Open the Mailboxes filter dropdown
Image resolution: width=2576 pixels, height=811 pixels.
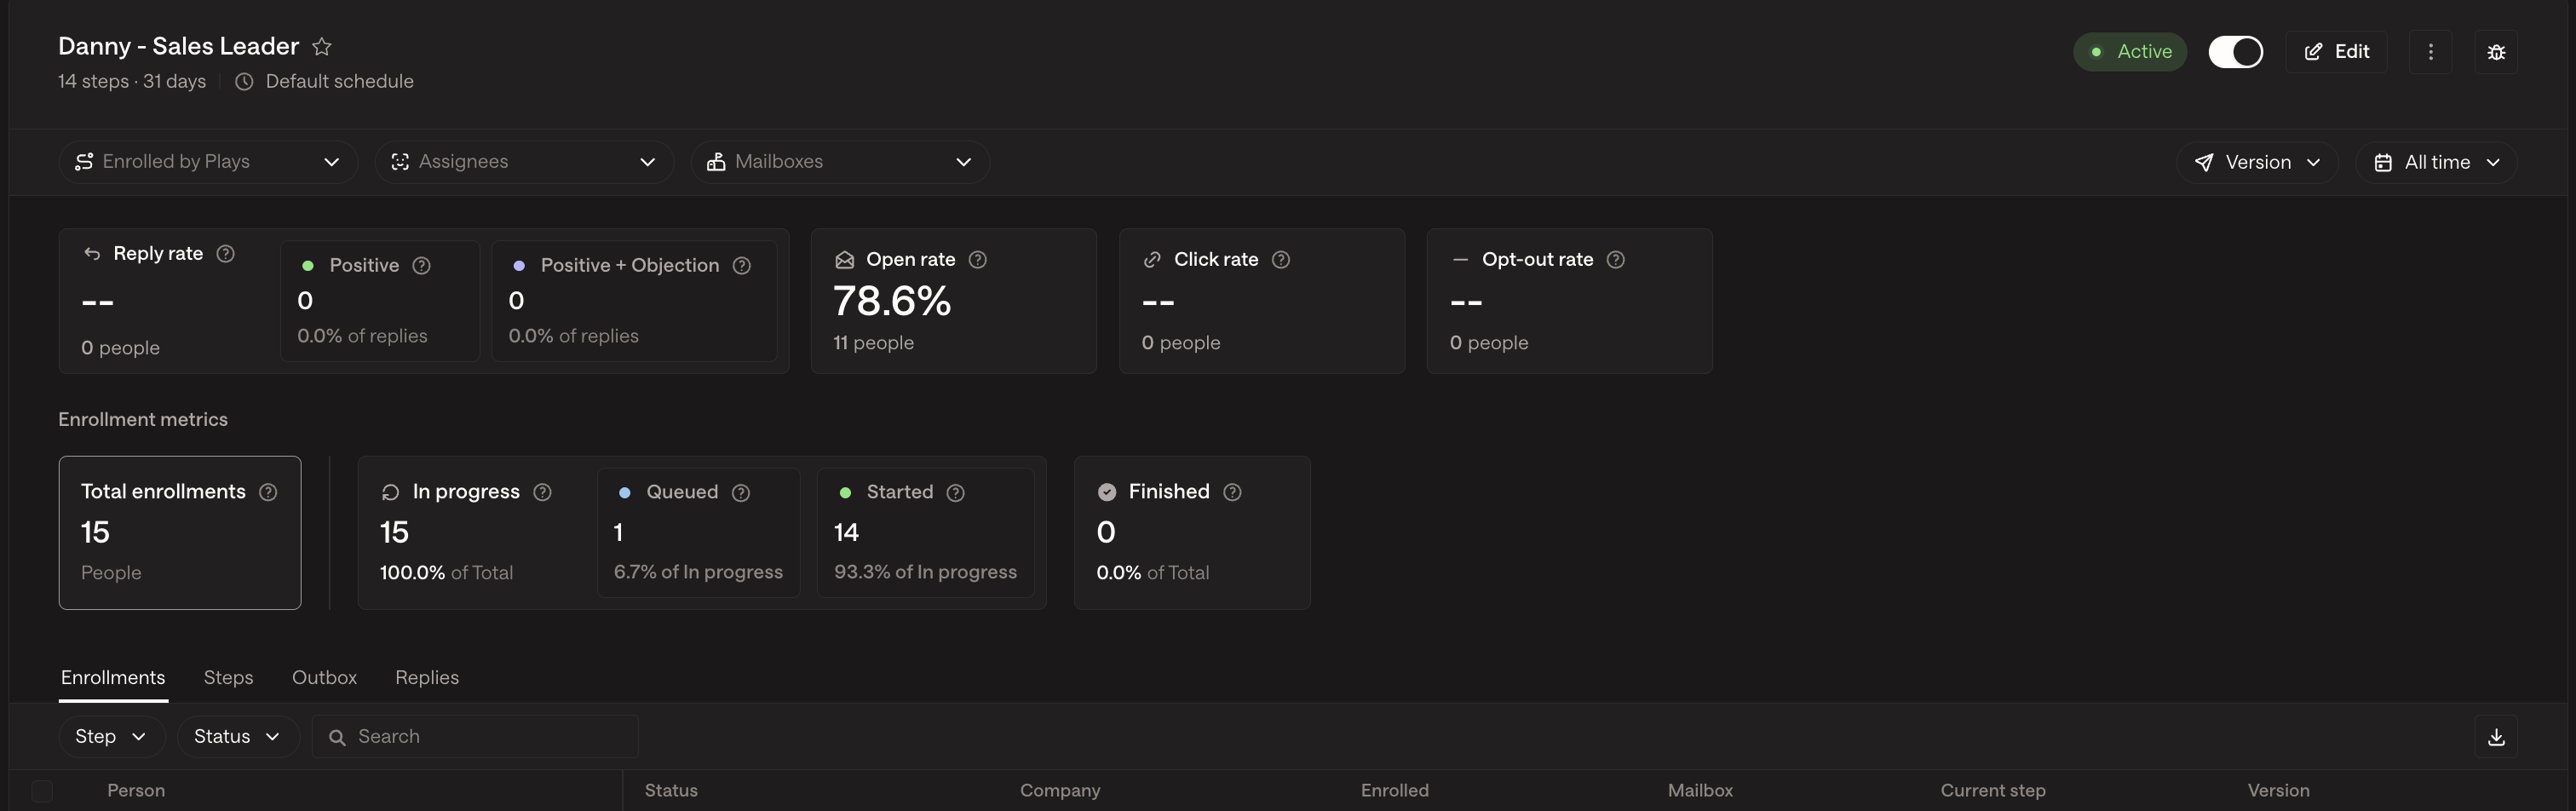click(x=840, y=162)
